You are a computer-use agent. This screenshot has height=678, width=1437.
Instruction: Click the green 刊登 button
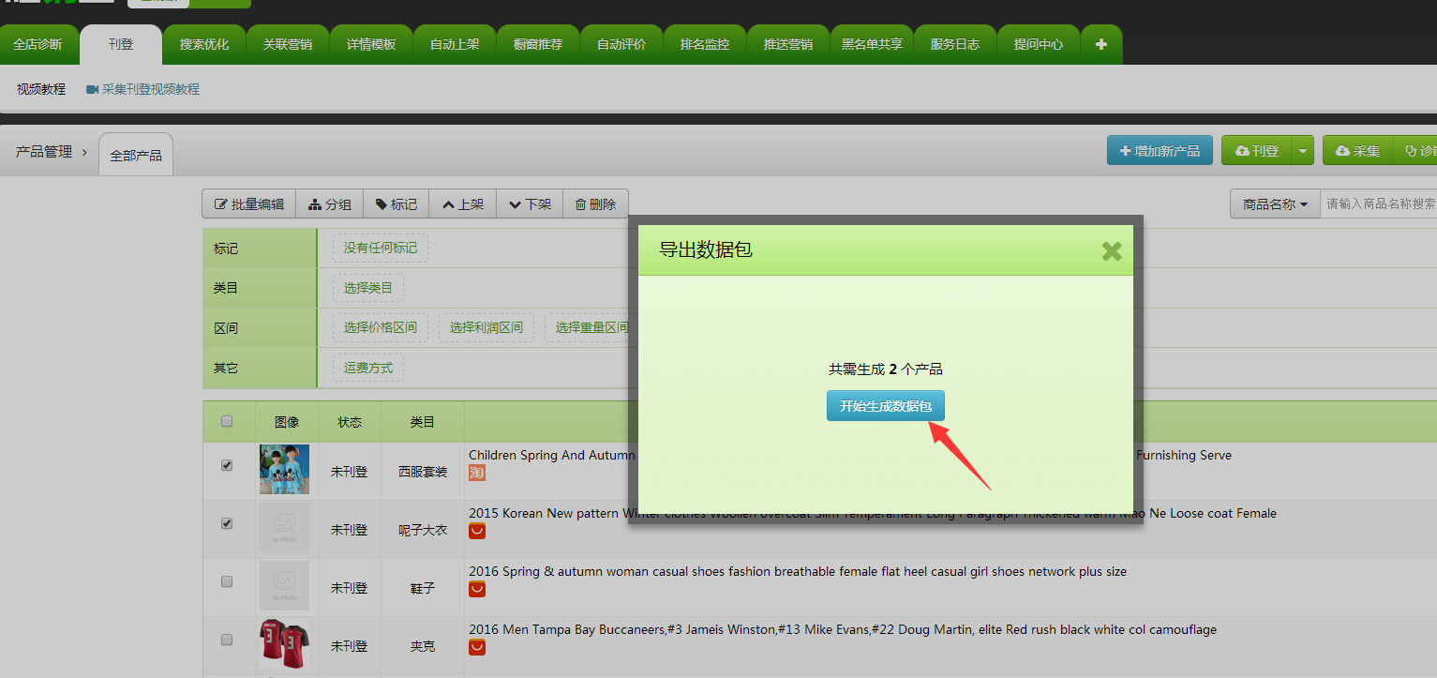(x=1257, y=151)
